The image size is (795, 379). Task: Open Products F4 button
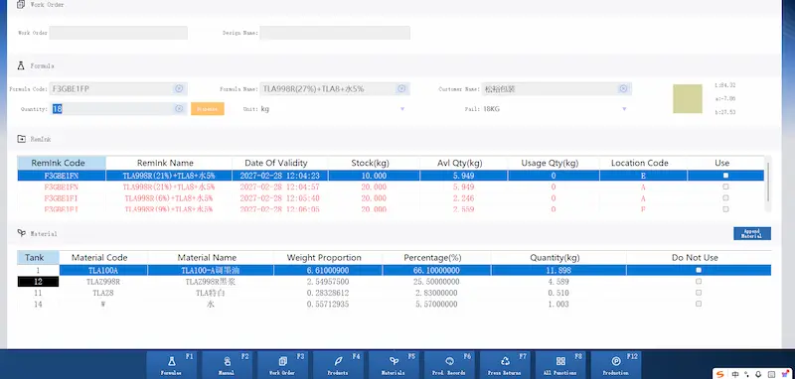coord(338,364)
